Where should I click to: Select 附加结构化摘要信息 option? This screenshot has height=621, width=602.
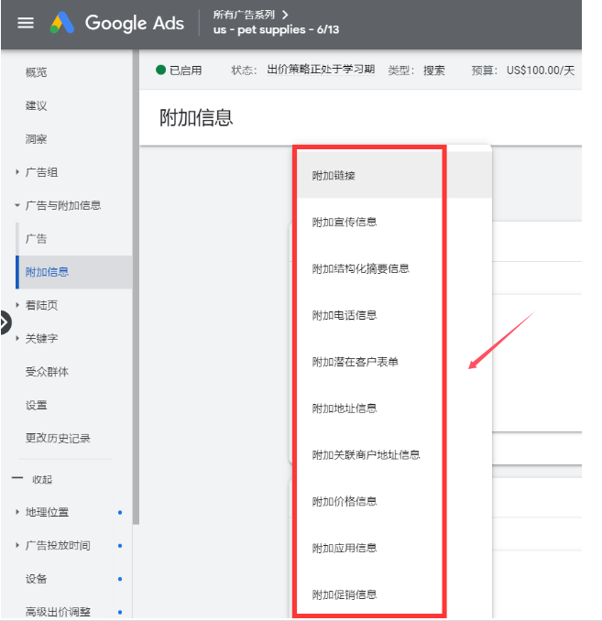[360, 268]
